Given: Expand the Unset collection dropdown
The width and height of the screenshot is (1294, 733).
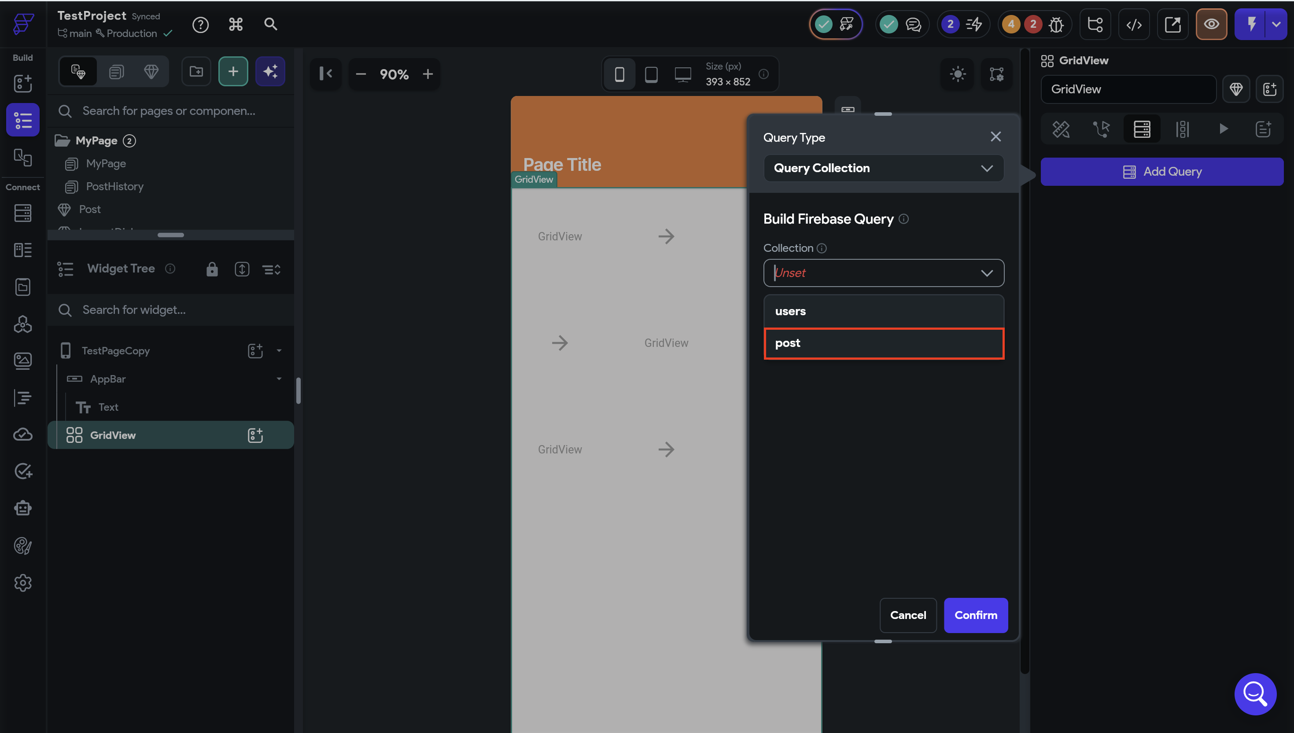Looking at the screenshot, I should (x=883, y=273).
